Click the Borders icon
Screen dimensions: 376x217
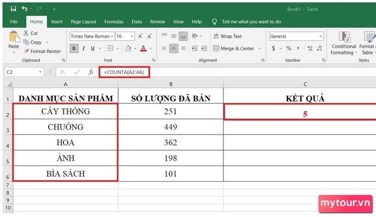(x=110, y=48)
